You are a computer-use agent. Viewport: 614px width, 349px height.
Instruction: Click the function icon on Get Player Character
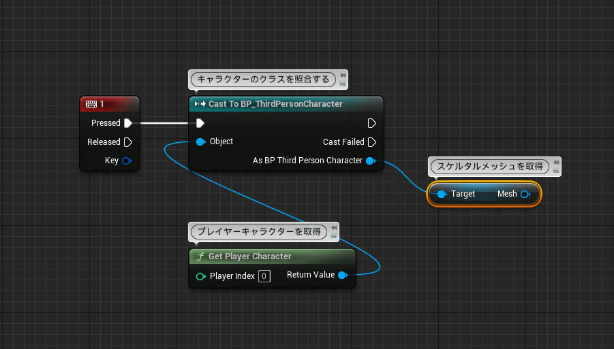[x=200, y=256]
